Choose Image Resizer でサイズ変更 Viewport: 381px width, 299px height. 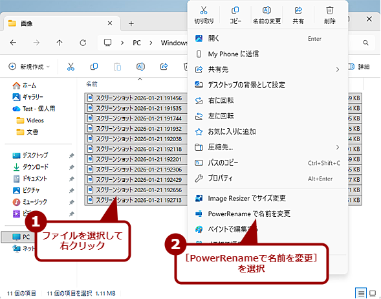[268, 198]
